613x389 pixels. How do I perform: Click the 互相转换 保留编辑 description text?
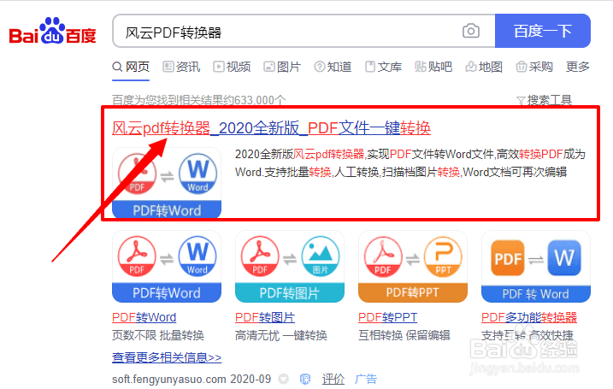pyautogui.click(x=404, y=335)
